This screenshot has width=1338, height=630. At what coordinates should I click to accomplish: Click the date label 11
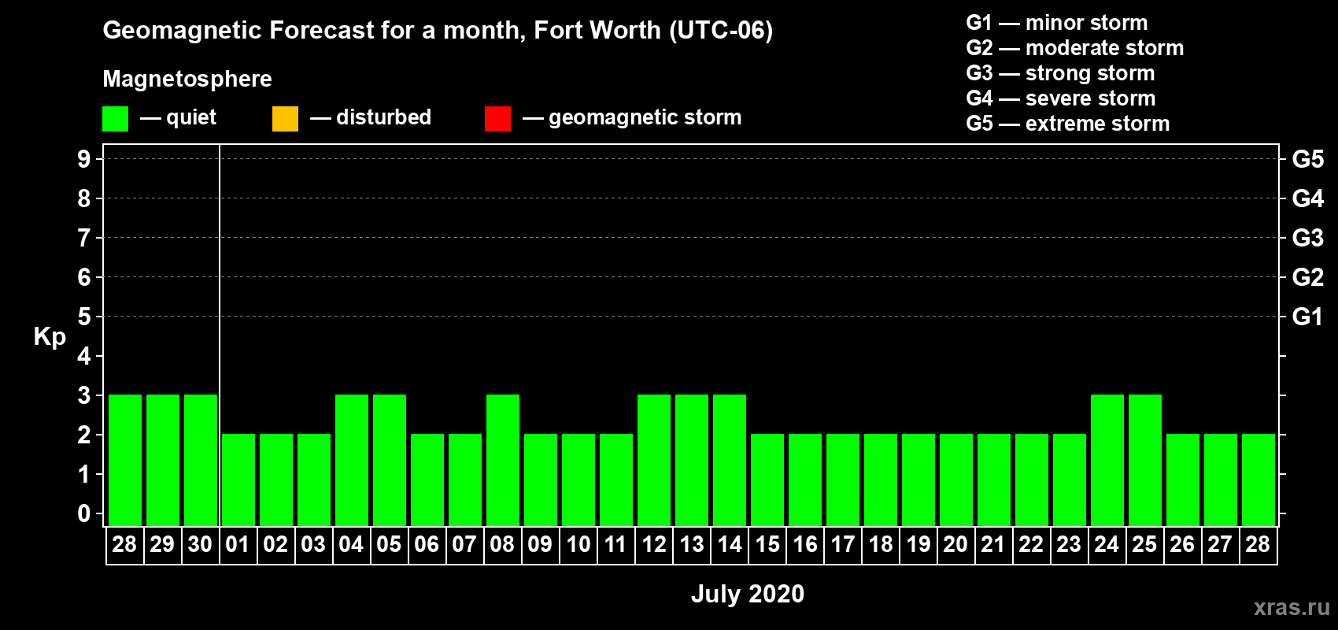coord(615,545)
